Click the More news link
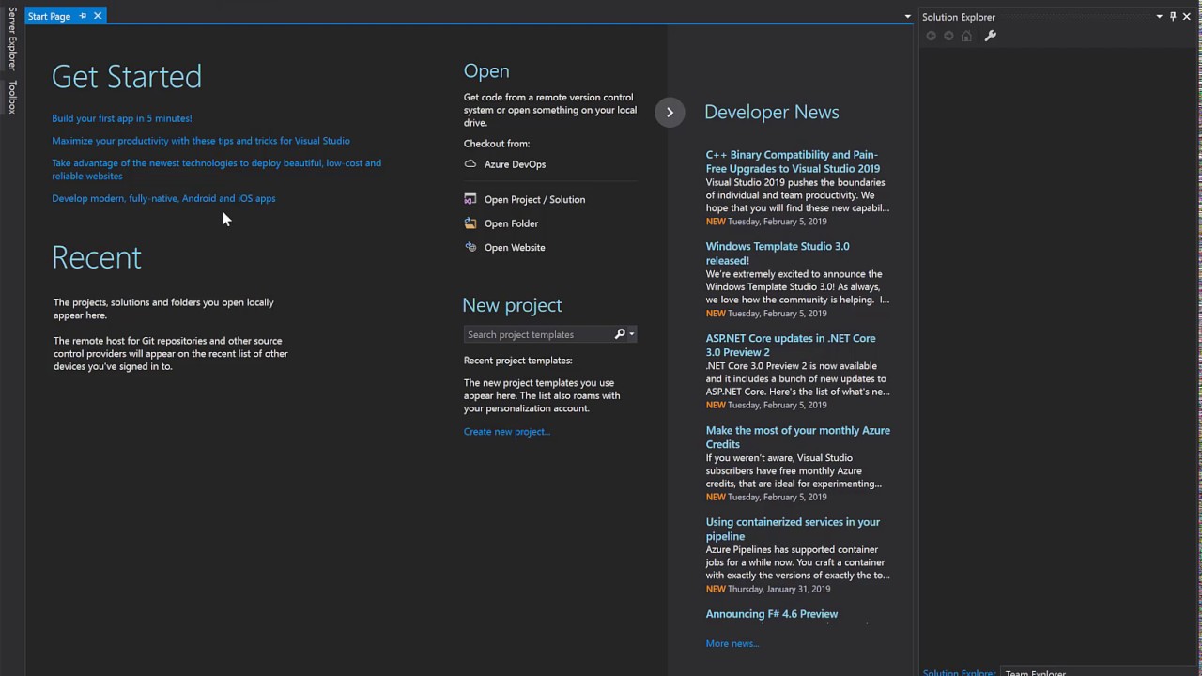 coord(732,643)
